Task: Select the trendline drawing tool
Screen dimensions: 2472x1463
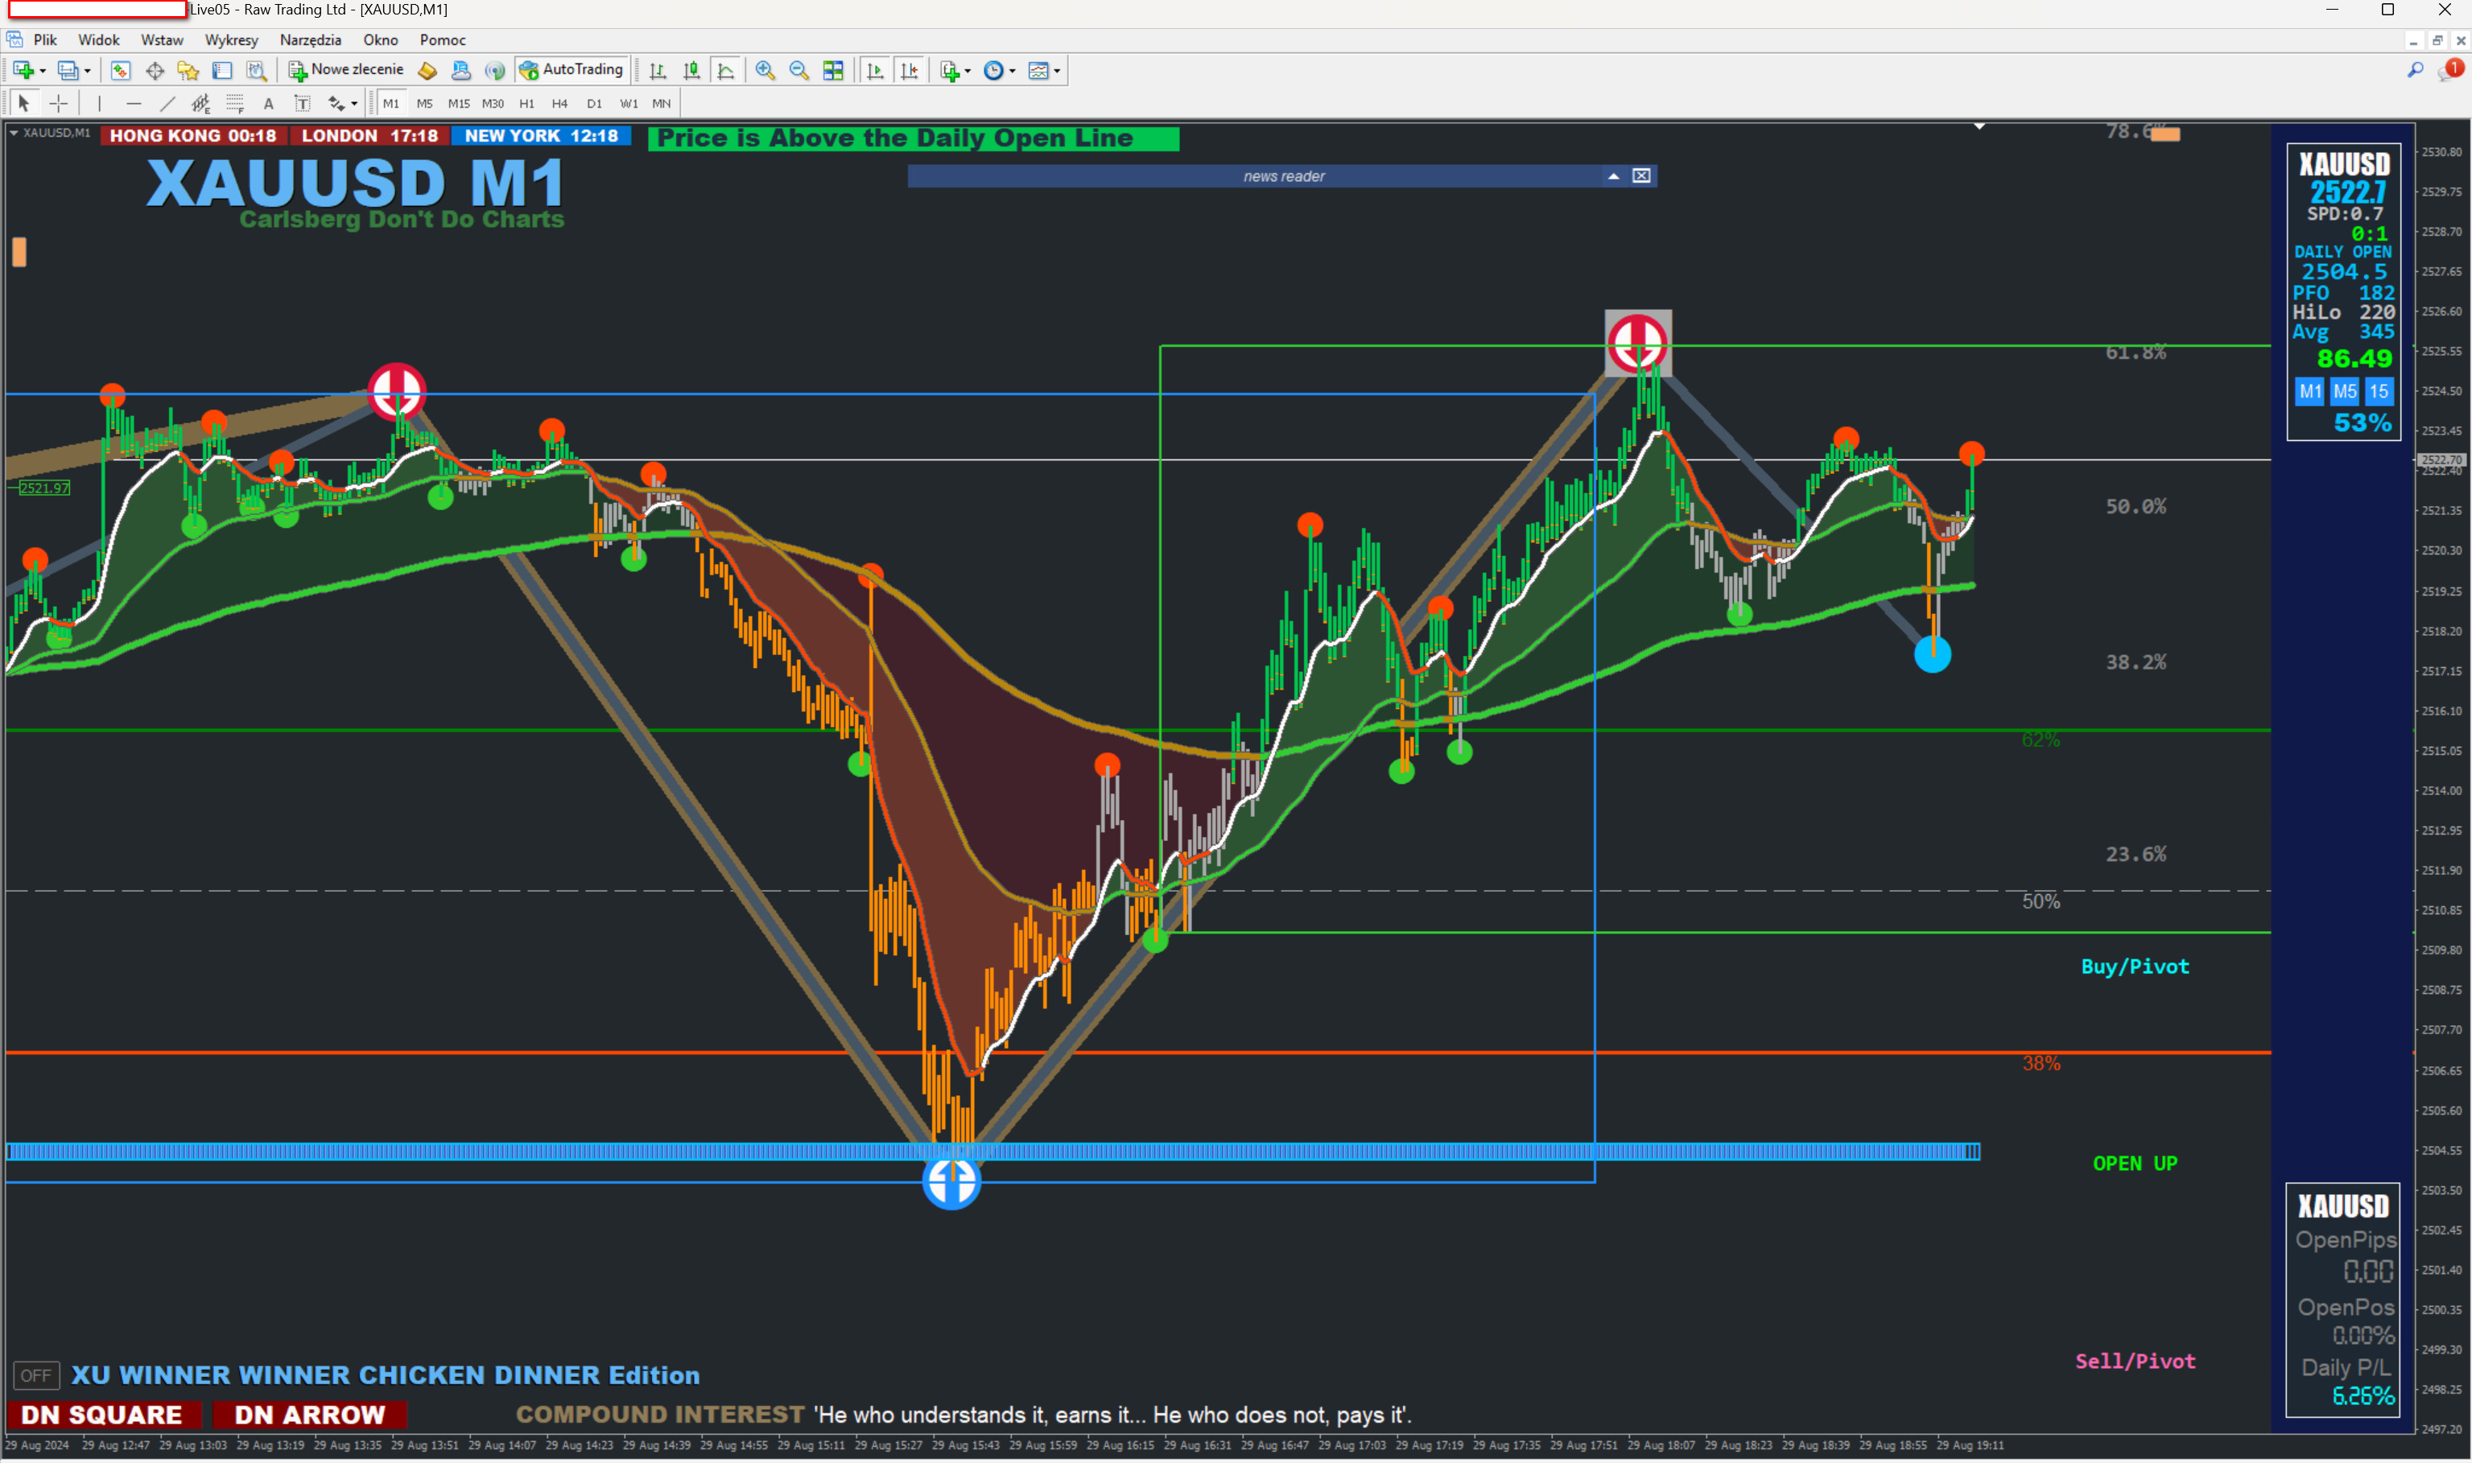Action: [x=167, y=104]
